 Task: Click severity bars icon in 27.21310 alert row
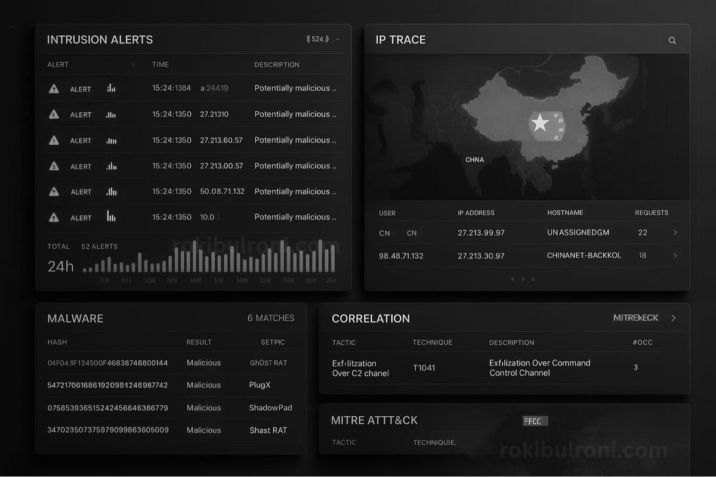tap(111, 114)
